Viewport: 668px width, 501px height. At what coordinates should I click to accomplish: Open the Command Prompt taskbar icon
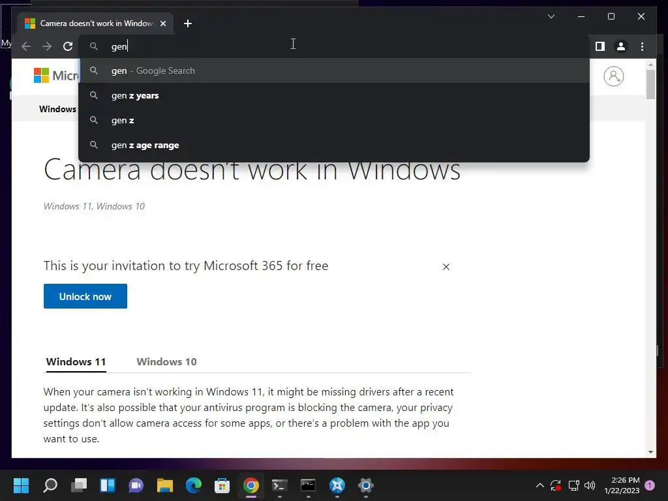coord(308,485)
